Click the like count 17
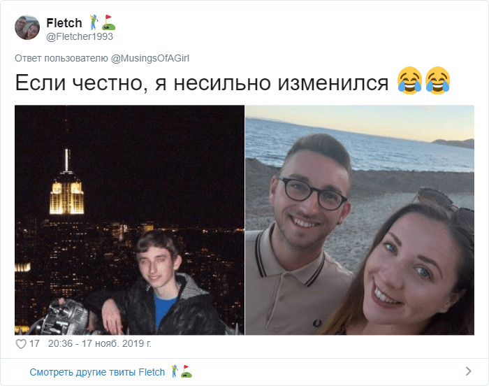The image size is (489, 386). 34,343
